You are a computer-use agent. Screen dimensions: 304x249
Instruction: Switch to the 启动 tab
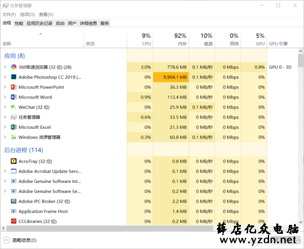(x=60, y=23)
